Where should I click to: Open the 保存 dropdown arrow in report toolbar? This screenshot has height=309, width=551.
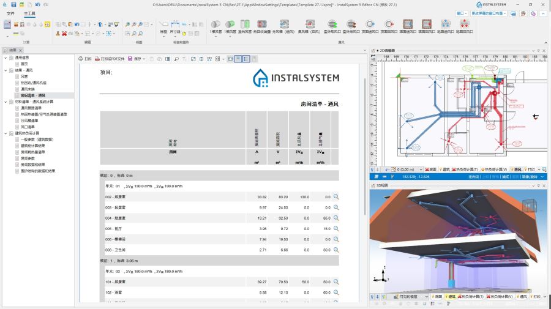[x=144, y=59]
